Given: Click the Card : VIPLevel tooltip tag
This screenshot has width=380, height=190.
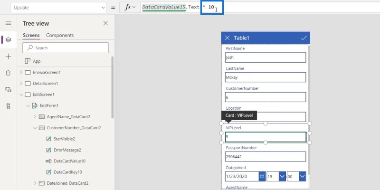Looking at the screenshot, I should 239,115.
